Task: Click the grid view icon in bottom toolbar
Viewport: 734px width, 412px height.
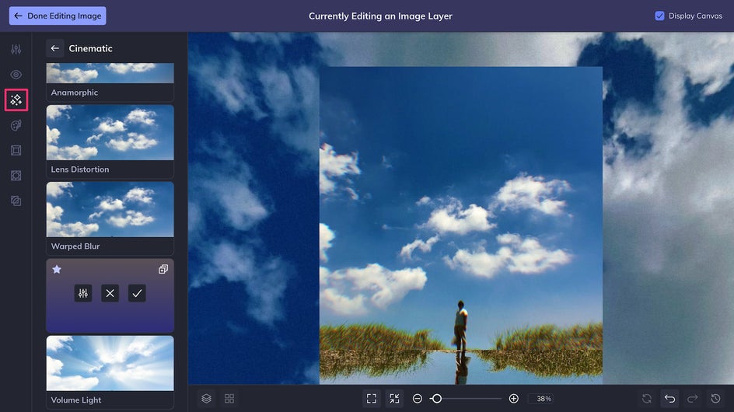Action: [x=229, y=399]
